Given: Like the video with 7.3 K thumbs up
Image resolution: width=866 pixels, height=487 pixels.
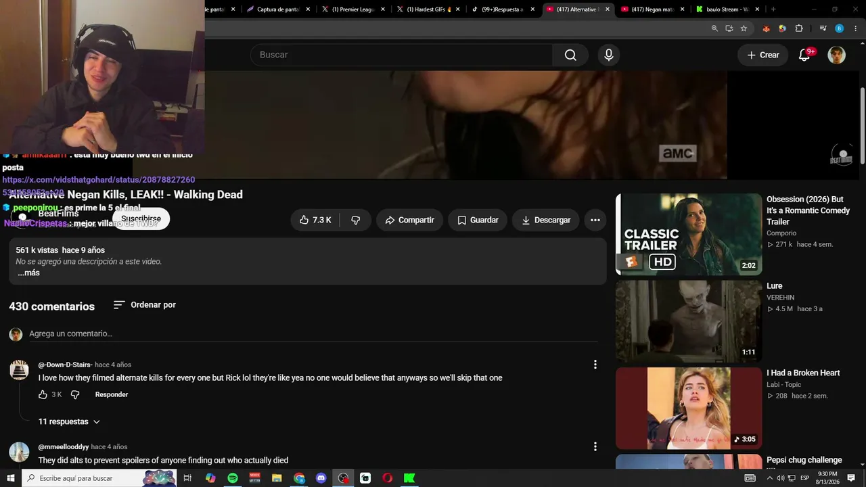Looking at the screenshot, I should click(x=315, y=220).
